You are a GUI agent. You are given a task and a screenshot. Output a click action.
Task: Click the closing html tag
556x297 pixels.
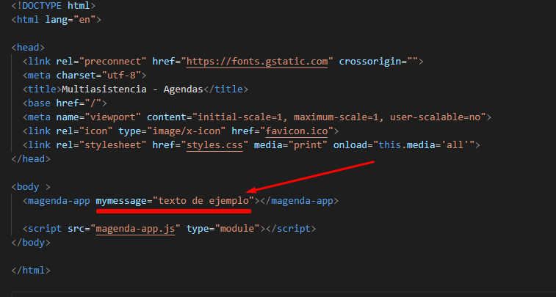pyautogui.click(x=31, y=271)
